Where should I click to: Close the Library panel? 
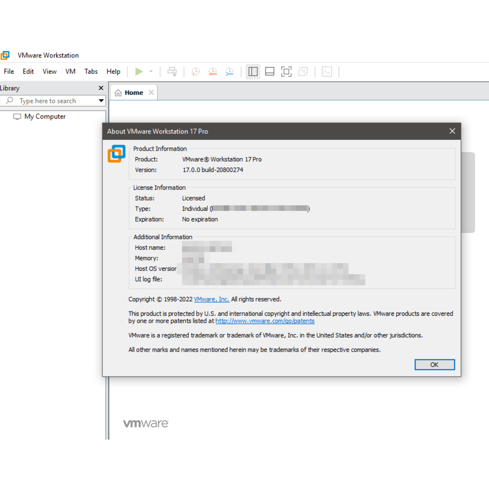click(101, 88)
